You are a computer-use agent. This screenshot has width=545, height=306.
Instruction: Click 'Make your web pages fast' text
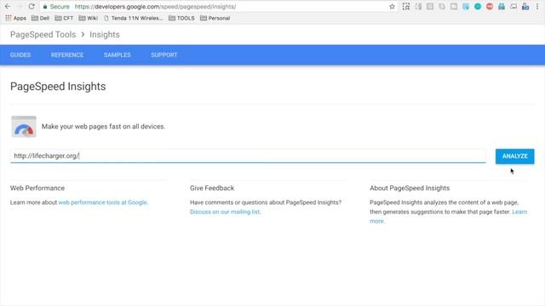(x=104, y=127)
